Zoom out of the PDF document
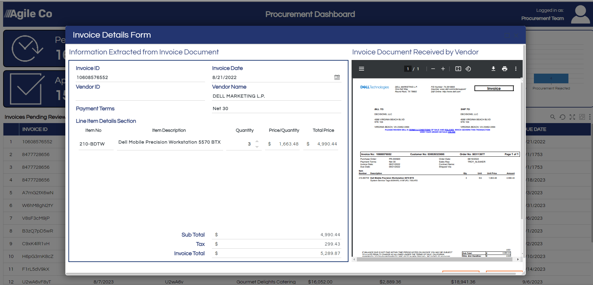This screenshot has width=593, height=285. point(433,69)
